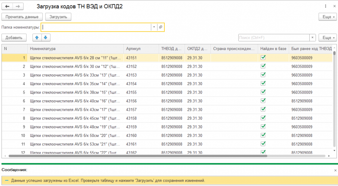Image resolution: width=338 pixels, height=186 pixels.
Task: Sort by the 'Номенклатура' column header
Action: [76, 49]
